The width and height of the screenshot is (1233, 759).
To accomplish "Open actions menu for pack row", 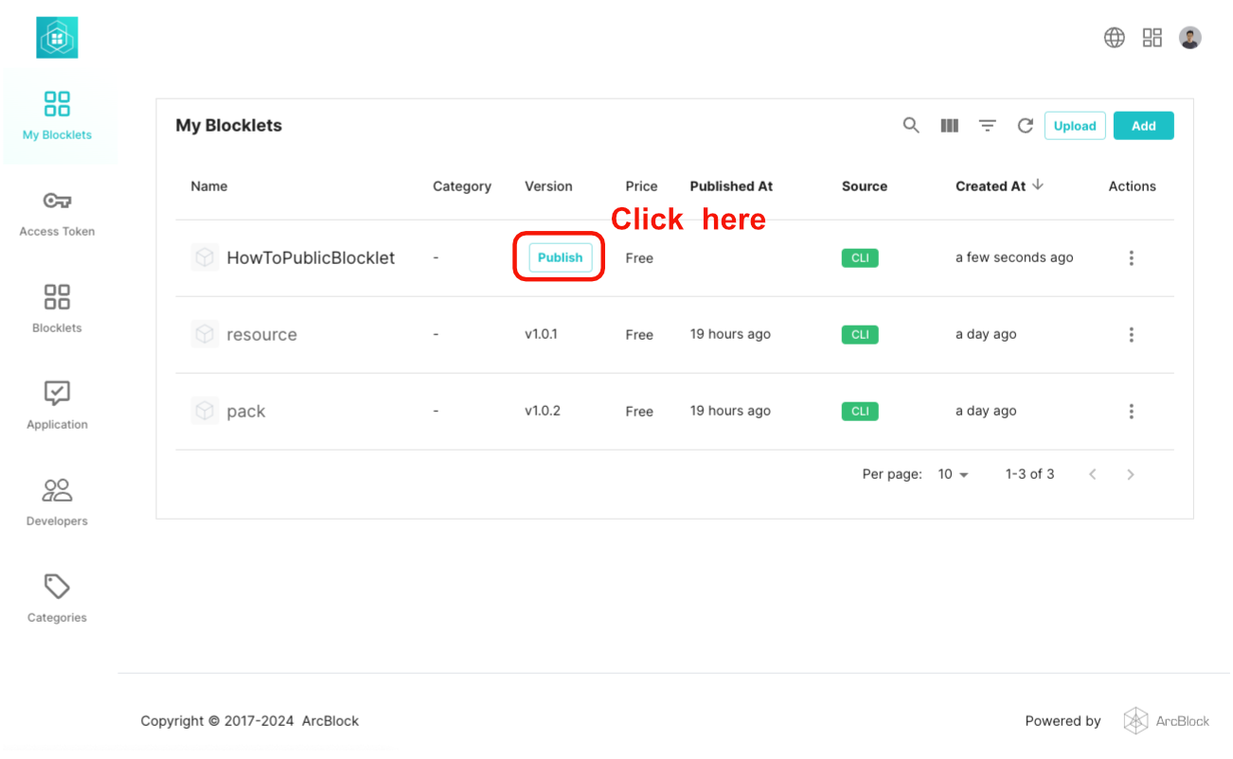I will 1131,412.
